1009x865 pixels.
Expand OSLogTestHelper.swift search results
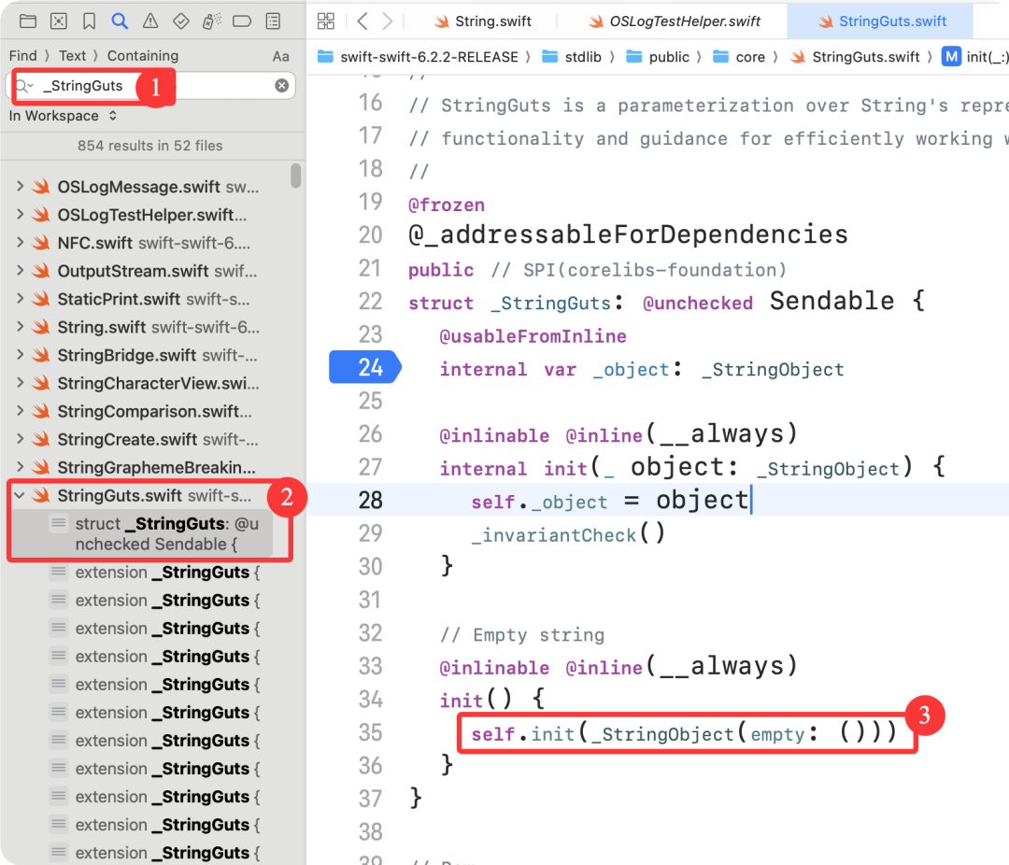coord(20,214)
